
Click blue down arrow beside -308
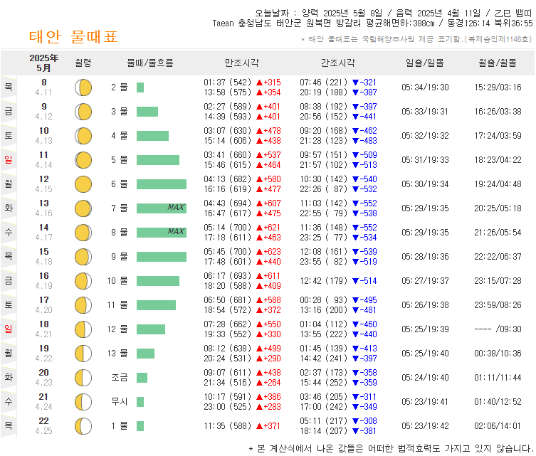pos(355,421)
